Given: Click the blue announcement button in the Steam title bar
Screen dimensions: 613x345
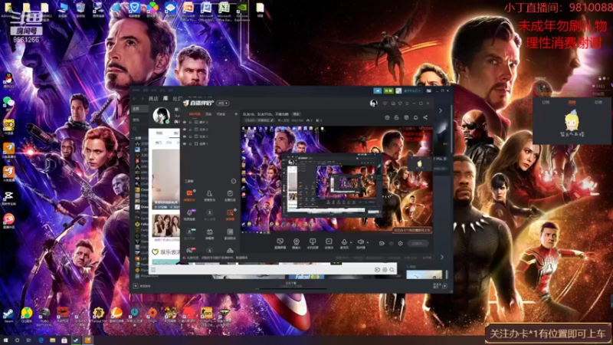Looking at the screenshot, I should 378,90.
